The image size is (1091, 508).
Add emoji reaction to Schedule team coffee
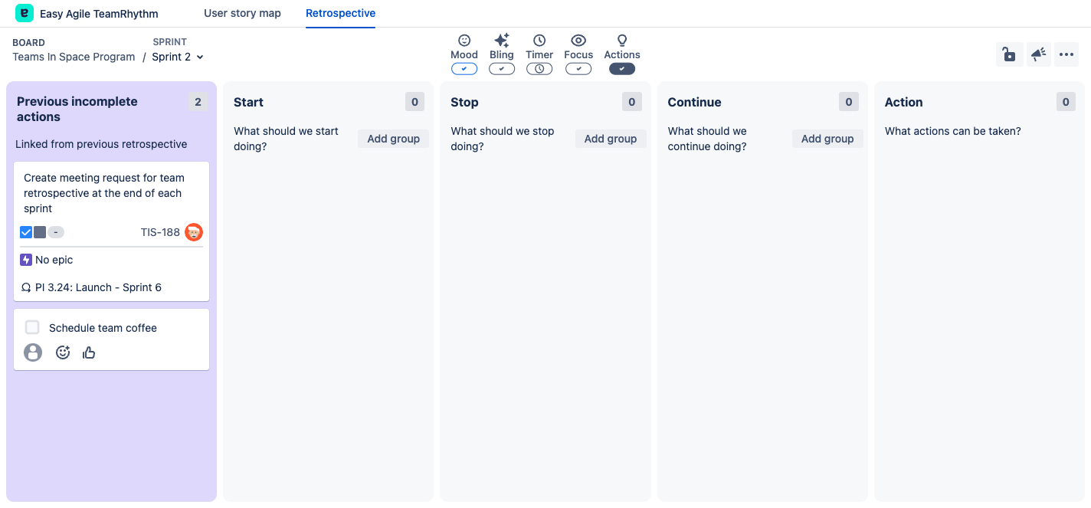click(x=63, y=352)
